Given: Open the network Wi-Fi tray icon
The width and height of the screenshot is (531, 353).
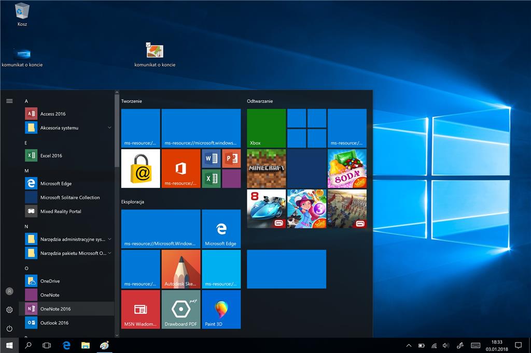Looking at the screenshot, I should tap(434, 346).
